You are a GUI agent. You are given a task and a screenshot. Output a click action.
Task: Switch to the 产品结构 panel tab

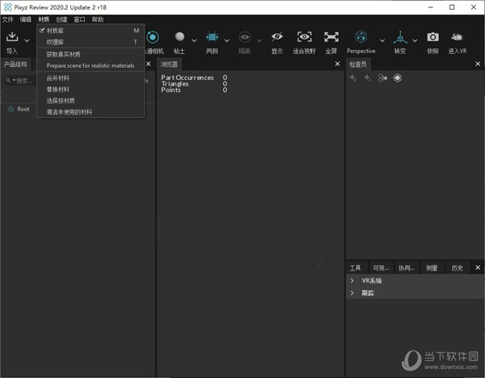15,65
